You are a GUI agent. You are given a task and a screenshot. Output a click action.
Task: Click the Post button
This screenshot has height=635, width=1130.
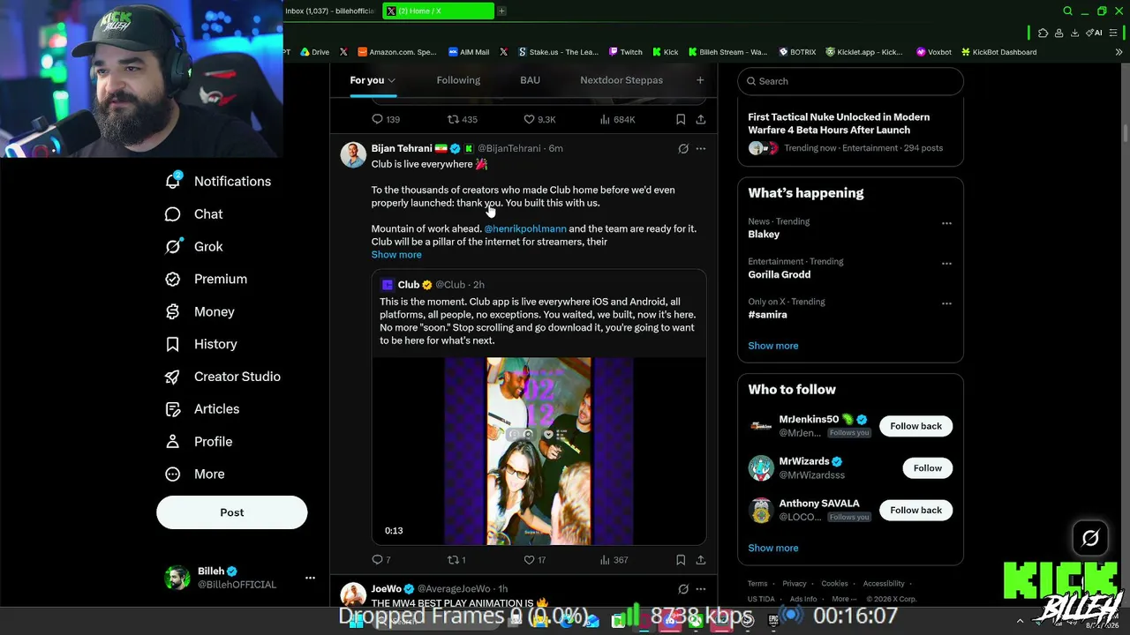(x=232, y=512)
